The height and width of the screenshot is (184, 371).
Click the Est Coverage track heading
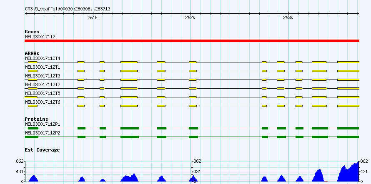[x=42, y=150]
